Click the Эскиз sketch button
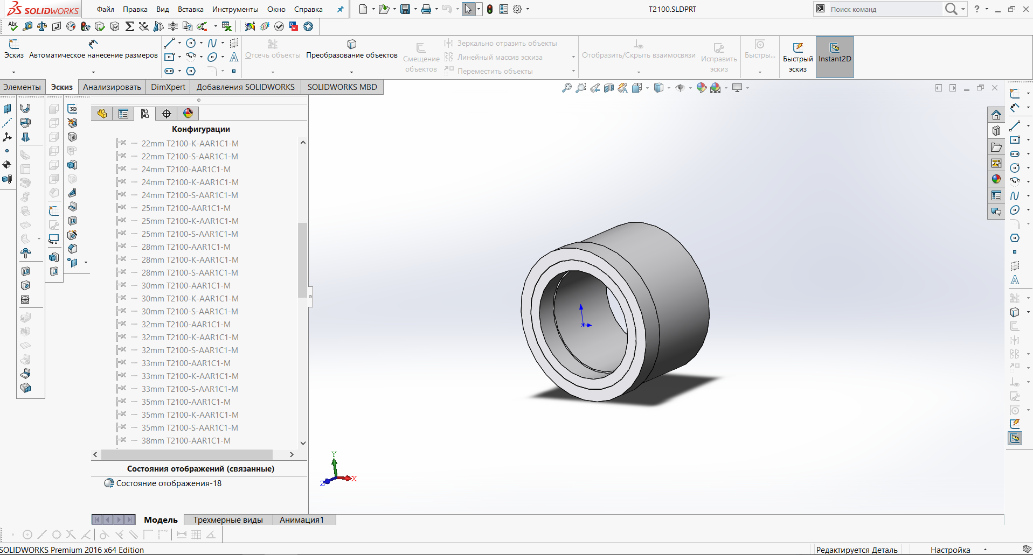 click(14, 49)
